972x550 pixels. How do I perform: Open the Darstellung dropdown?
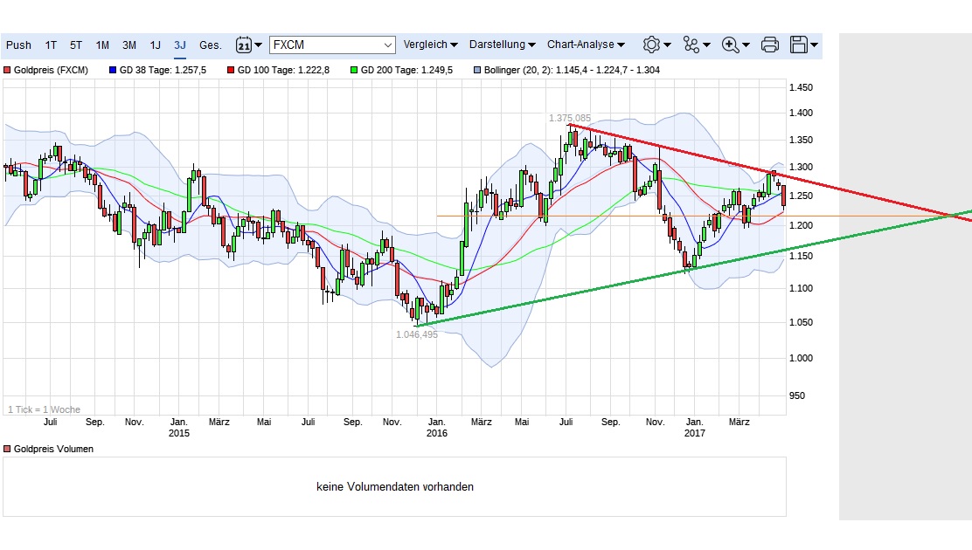[x=499, y=45]
